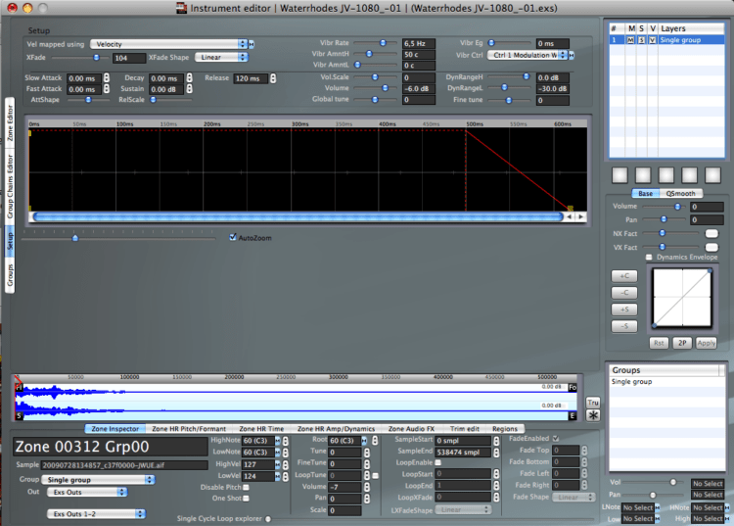
Task: Select the QSmooth tab
Action: [x=680, y=193]
